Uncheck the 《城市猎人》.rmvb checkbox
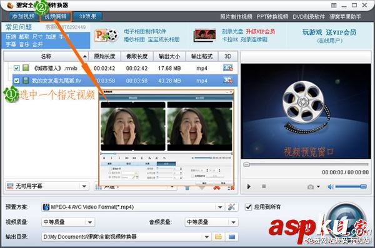The width and height of the screenshot is (375, 248). point(16,68)
